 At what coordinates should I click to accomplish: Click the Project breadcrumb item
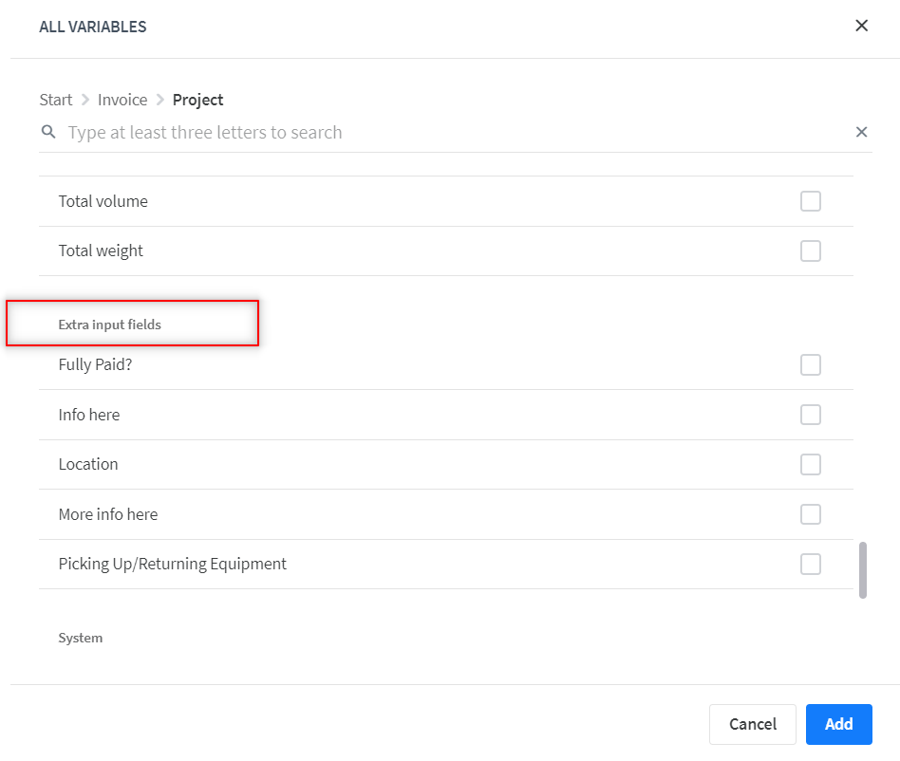pos(197,100)
